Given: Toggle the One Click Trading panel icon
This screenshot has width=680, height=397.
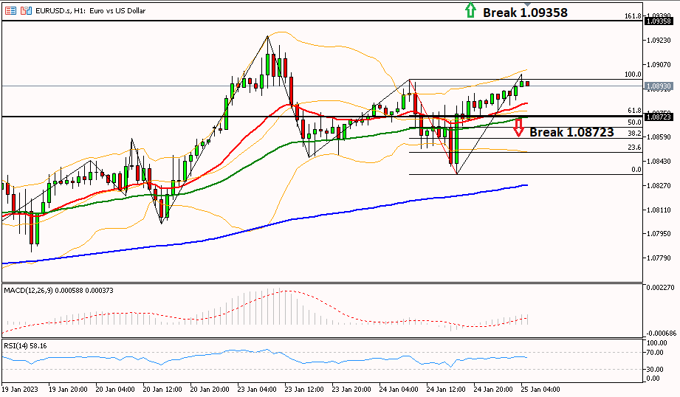Looking at the screenshot, I should [x=26, y=10].
